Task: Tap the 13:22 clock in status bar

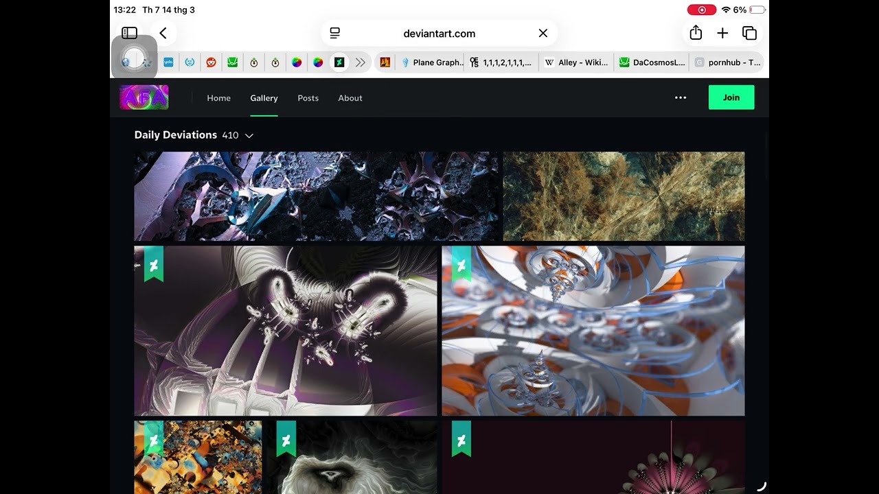Action: click(x=125, y=10)
